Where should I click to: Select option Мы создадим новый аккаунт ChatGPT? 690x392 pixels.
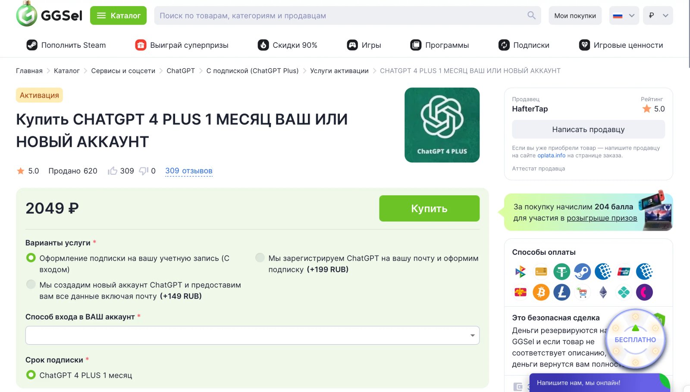click(x=31, y=284)
